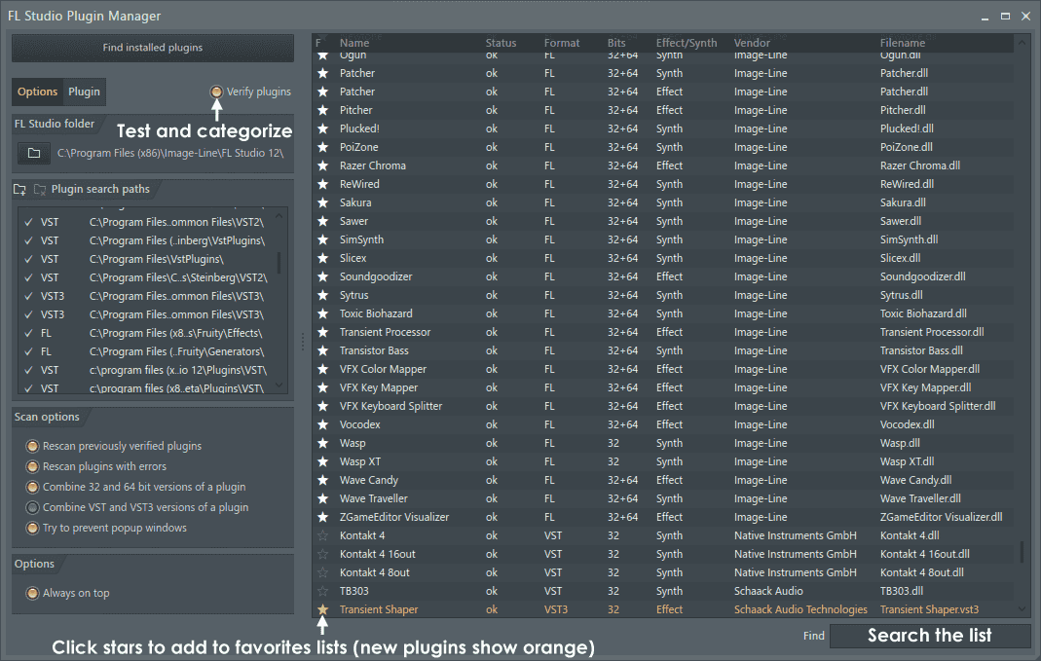Toggle favorite star for Sakura
This screenshot has height=661, width=1041.
click(322, 202)
